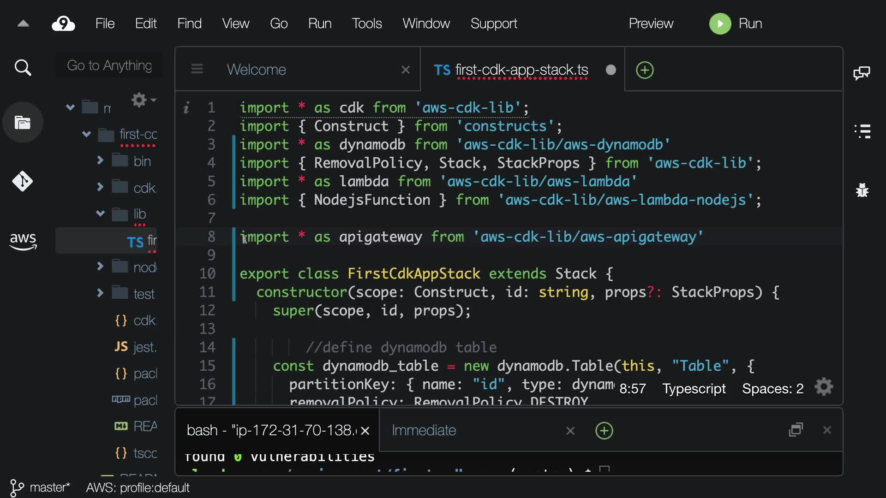Screen dimensions: 886x498
Task: Collapse the top menu bar arrow
Action: pos(23,24)
